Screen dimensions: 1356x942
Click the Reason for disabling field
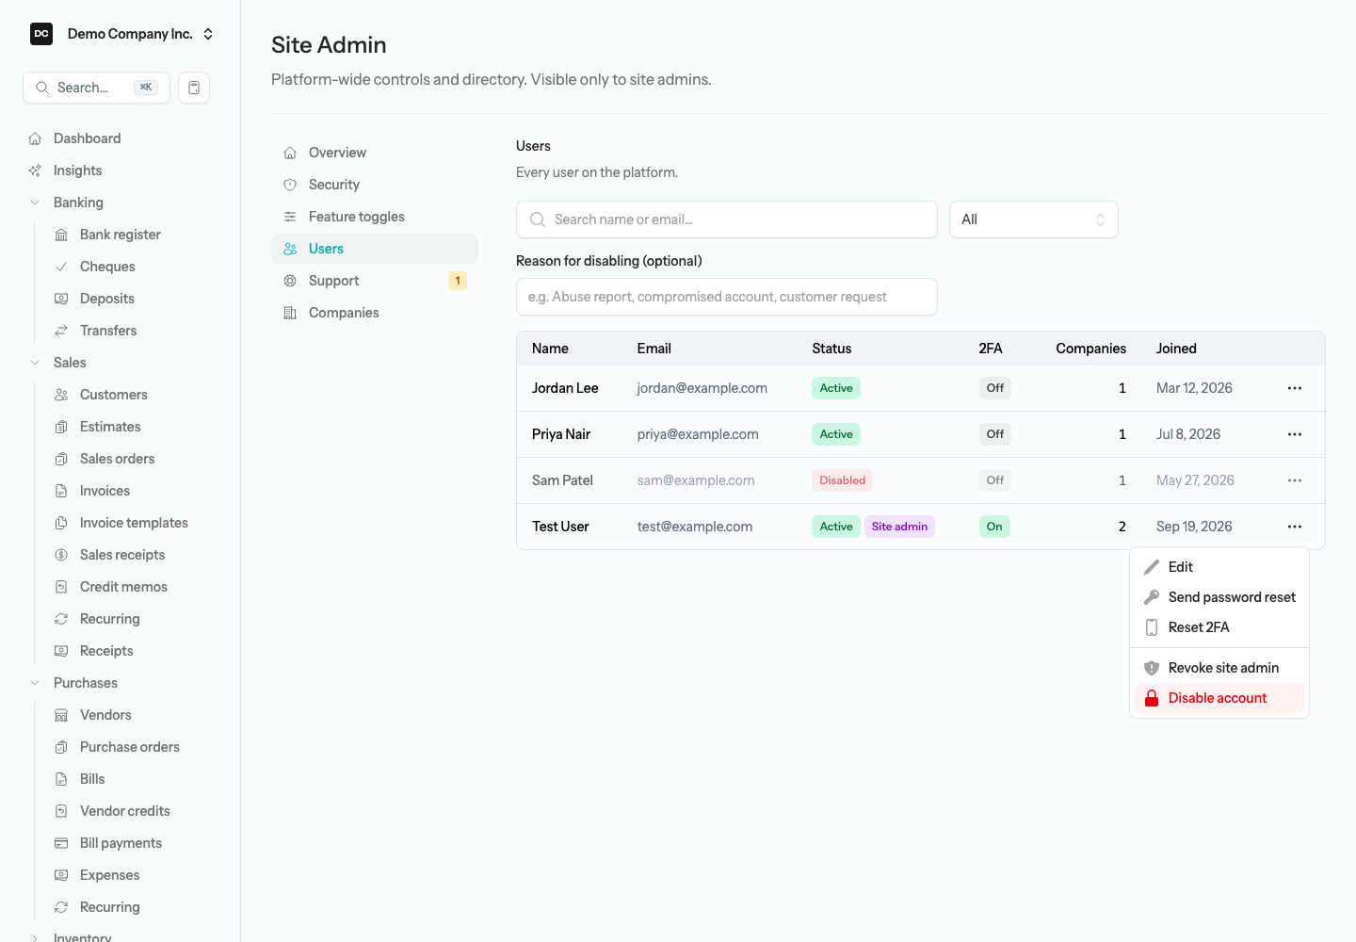click(x=727, y=297)
